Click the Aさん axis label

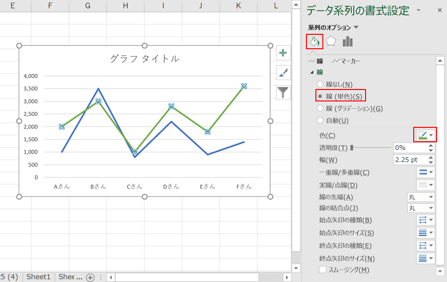(62, 187)
